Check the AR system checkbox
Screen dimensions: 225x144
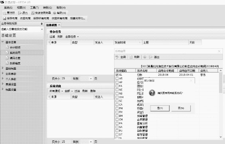coord(117,79)
